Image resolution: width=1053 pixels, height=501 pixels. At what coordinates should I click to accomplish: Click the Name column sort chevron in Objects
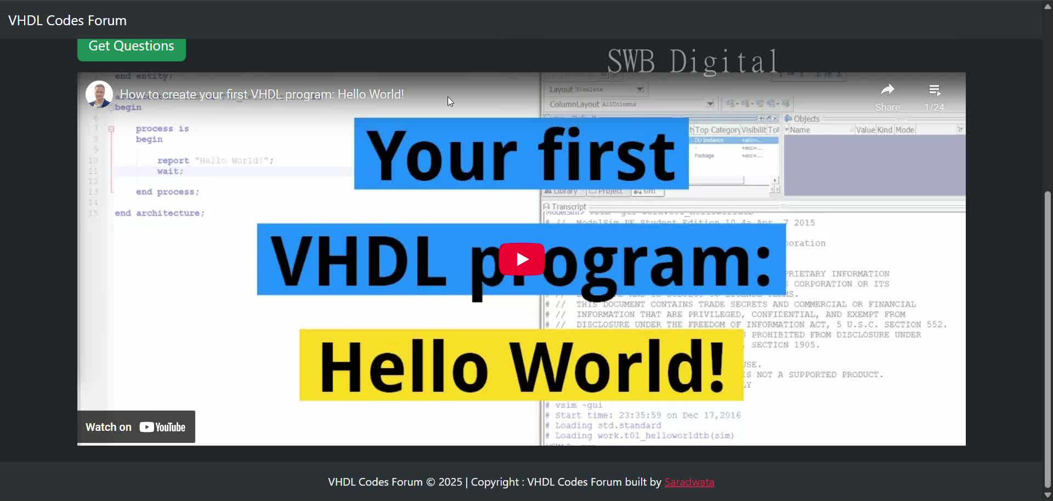tap(787, 130)
